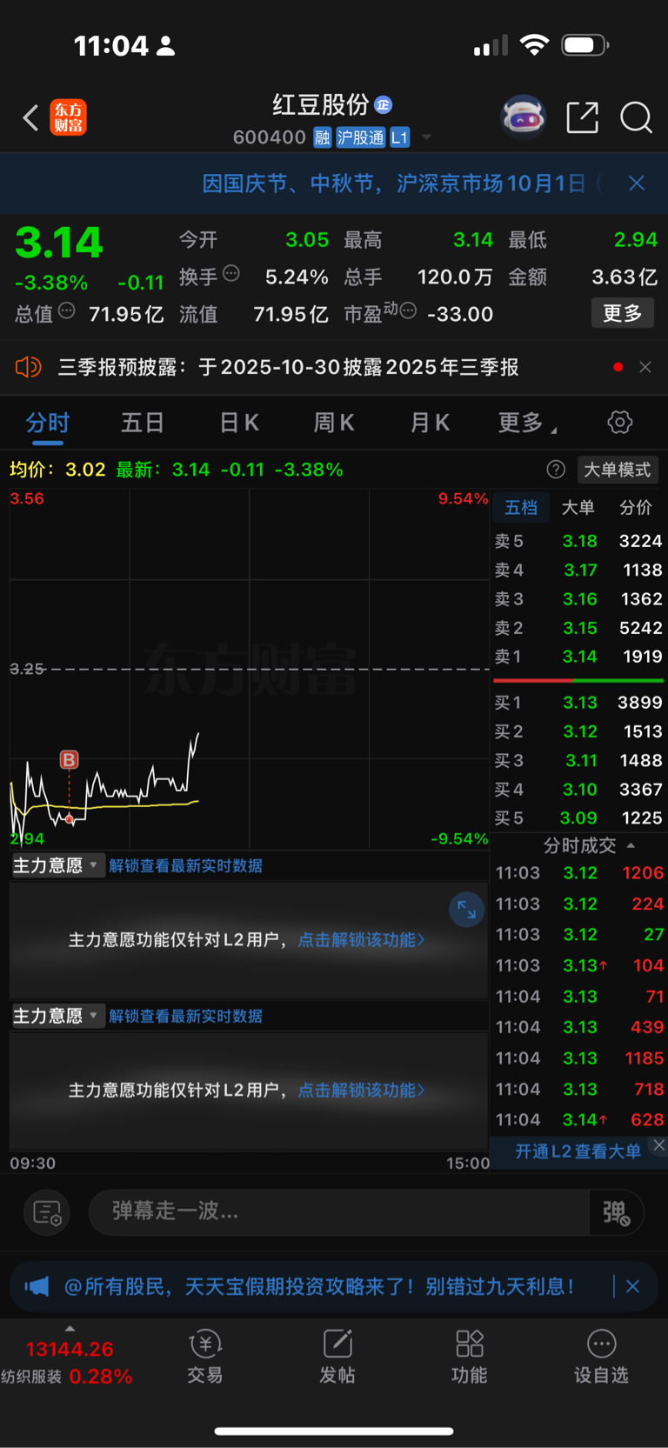Viewport: 668px width, 1448px height.
Task: Open the first 主力意愿 indicator dropdown
Action: click(57, 865)
